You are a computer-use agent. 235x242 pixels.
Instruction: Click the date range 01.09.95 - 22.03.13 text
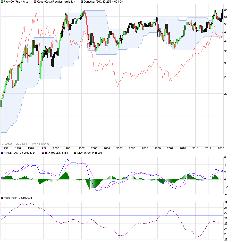coord(14,144)
